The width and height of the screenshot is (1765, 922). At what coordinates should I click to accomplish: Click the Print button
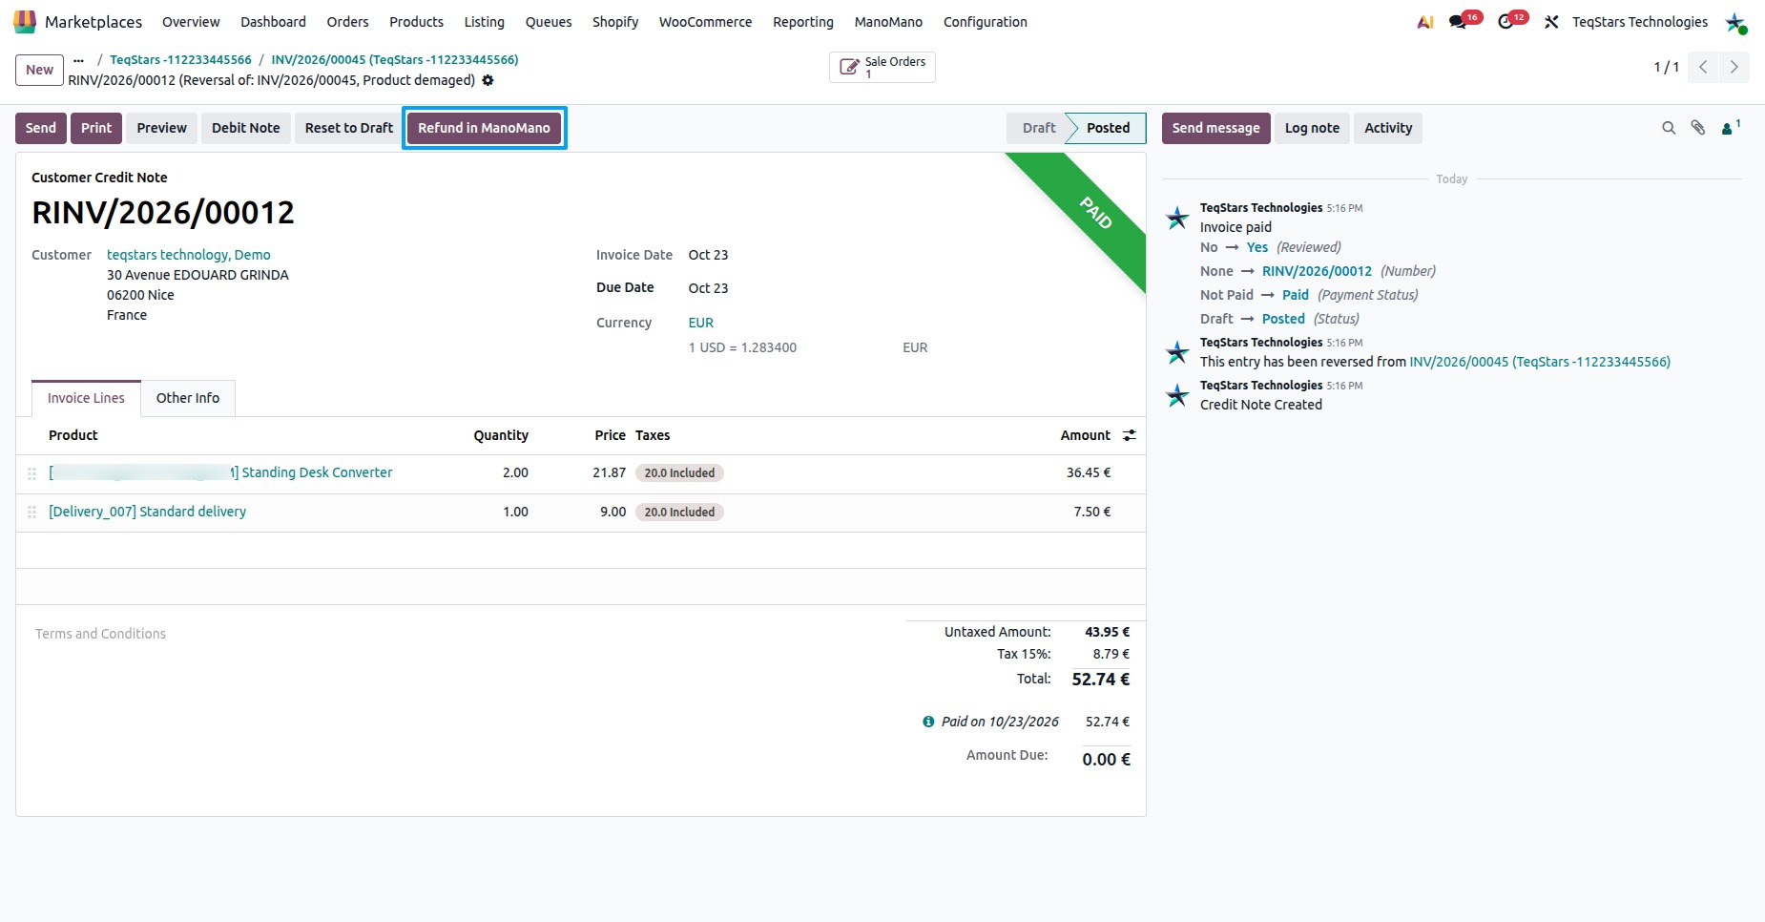point(96,128)
